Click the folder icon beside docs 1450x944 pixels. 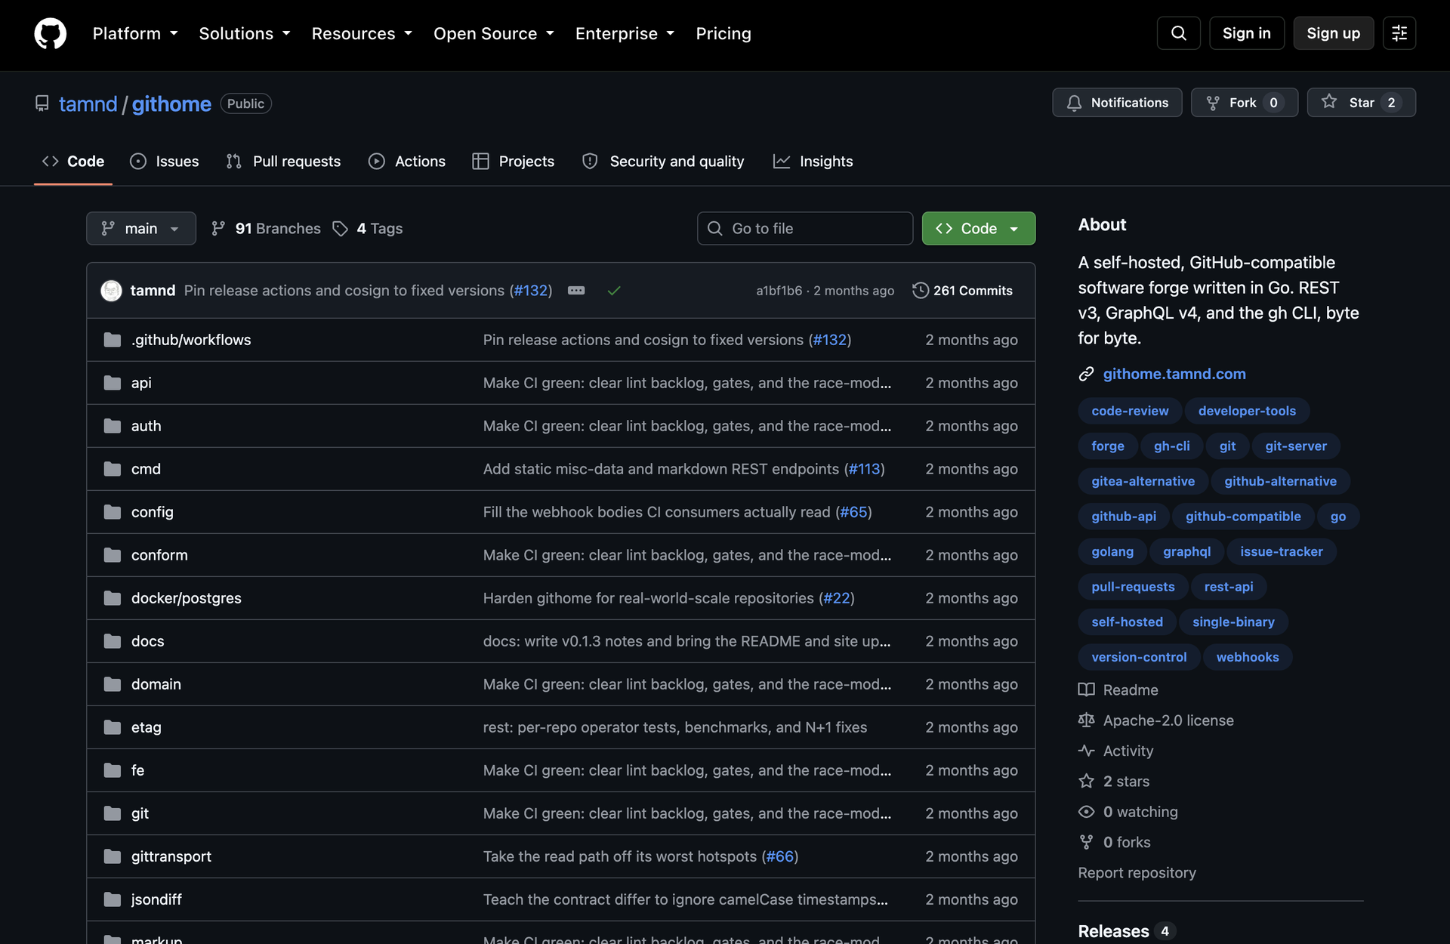pyautogui.click(x=113, y=641)
